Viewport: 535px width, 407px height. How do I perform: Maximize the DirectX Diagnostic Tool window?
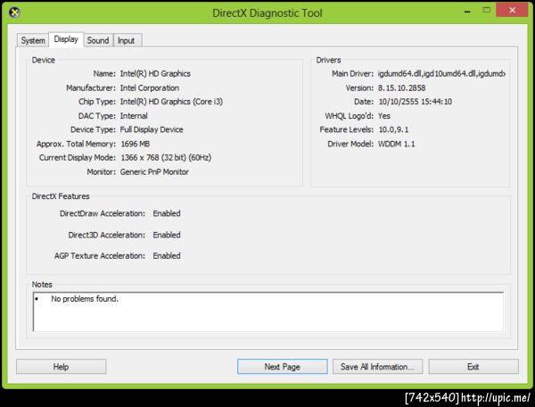click(487, 10)
